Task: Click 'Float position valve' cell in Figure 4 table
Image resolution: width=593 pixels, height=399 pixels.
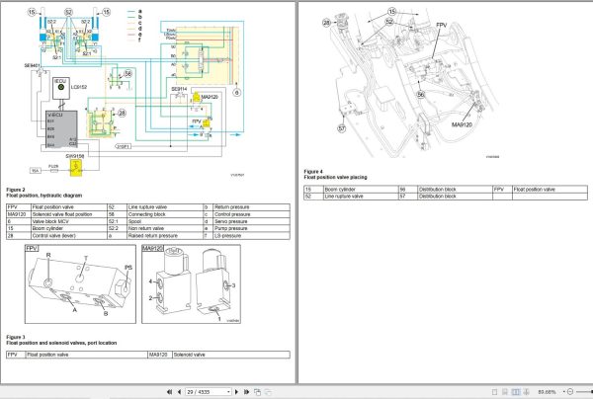Action: pos(550,190)
